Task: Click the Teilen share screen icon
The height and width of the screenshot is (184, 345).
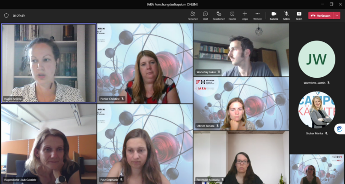Action: 299,15
